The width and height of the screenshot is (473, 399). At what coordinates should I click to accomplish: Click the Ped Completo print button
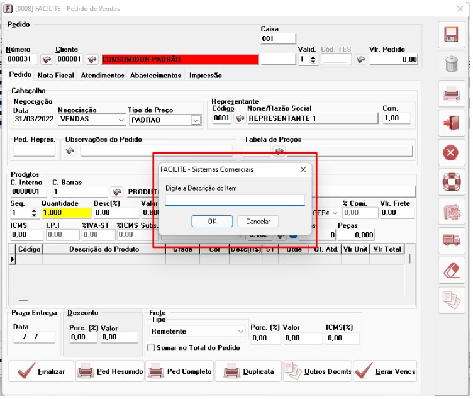tap(179, 371)
